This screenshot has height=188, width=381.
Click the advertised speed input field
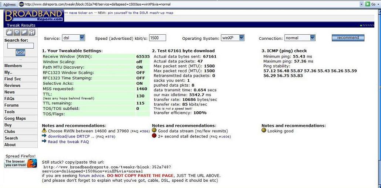click(158, 38)
